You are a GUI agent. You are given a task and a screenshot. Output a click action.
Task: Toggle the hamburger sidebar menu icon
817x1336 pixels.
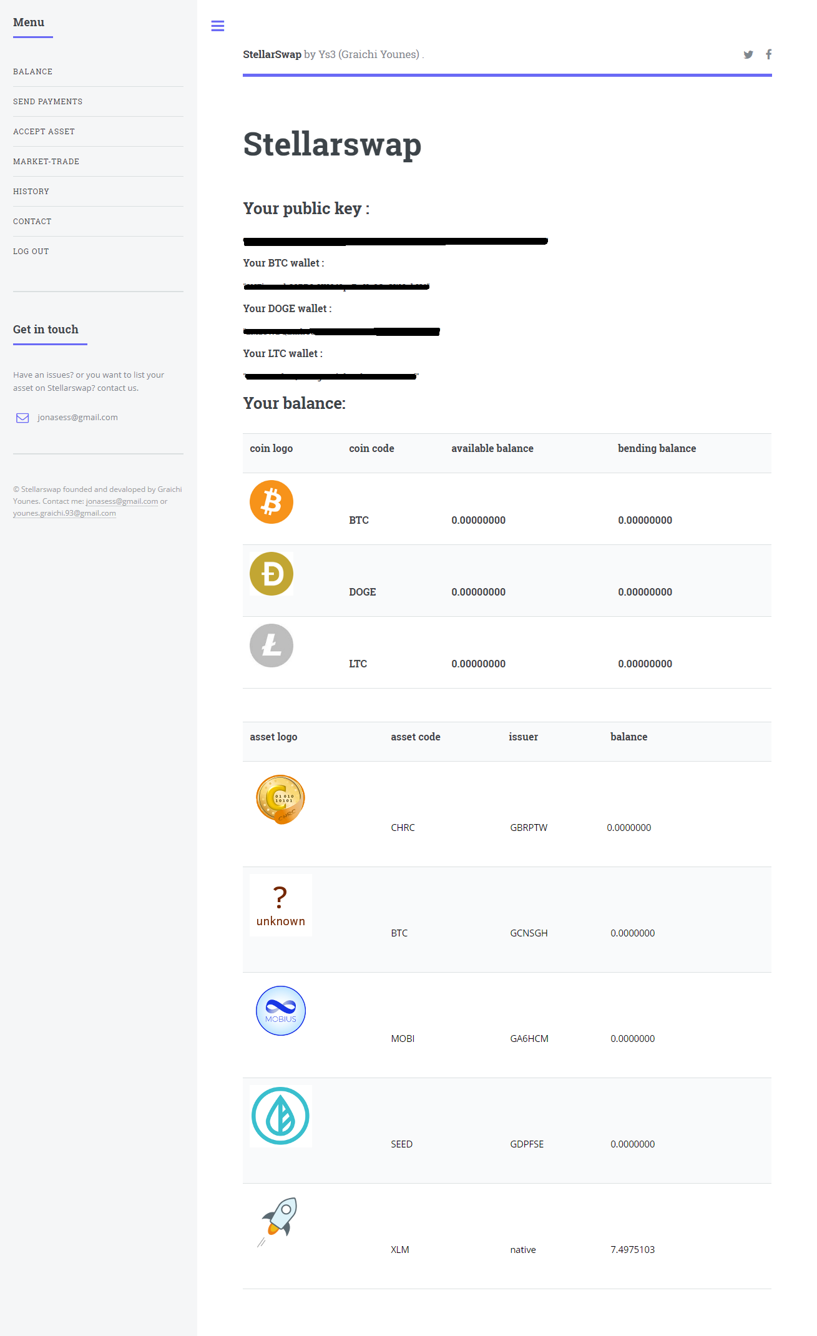217,26
